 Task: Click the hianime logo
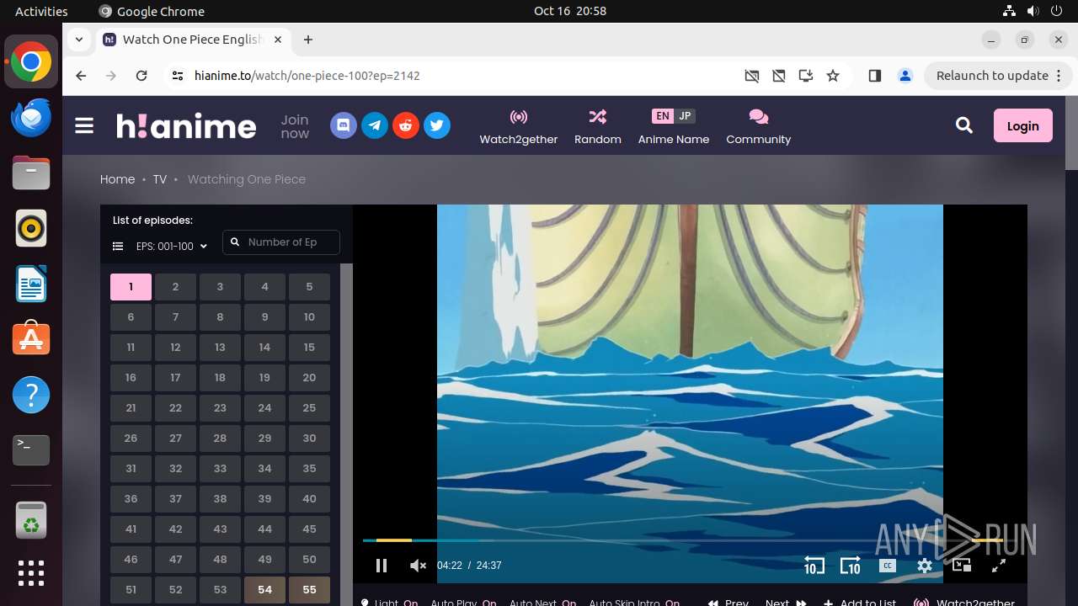click(x=186, y=125)
